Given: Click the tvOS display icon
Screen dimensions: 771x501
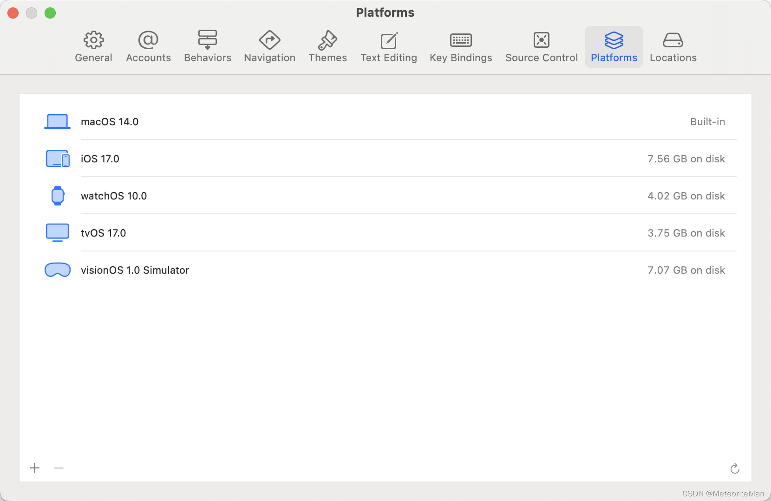Looking at the screenshot, I should [58, 233].
